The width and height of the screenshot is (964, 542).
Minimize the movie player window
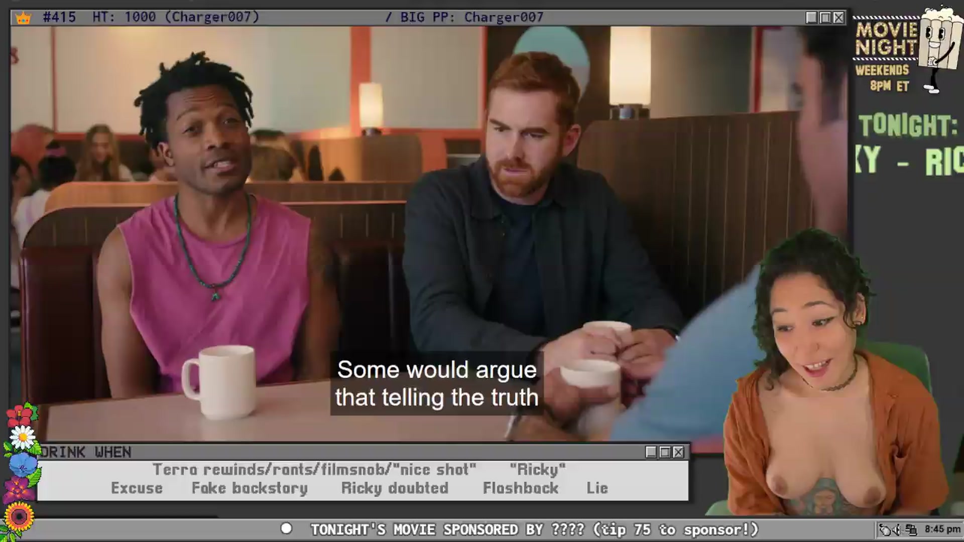coord(811,18)
